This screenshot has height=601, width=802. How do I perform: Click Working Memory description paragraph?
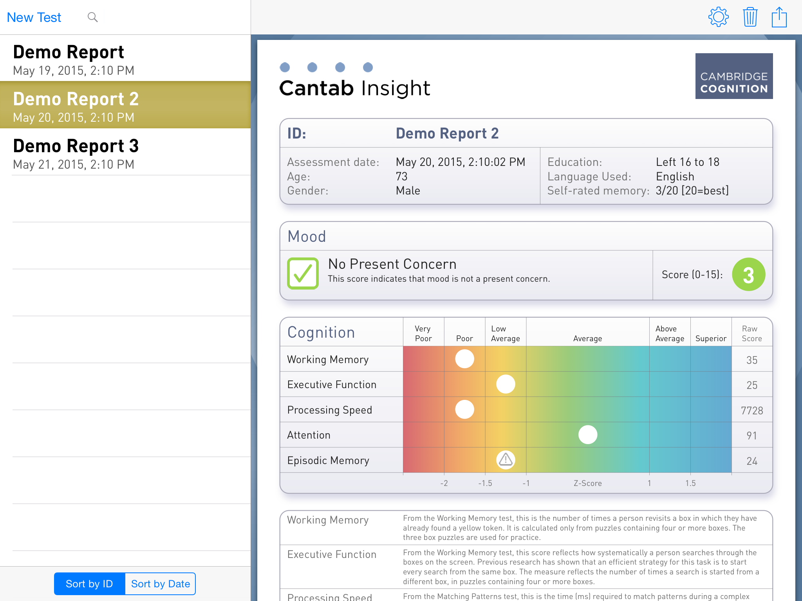click(580, 528)
